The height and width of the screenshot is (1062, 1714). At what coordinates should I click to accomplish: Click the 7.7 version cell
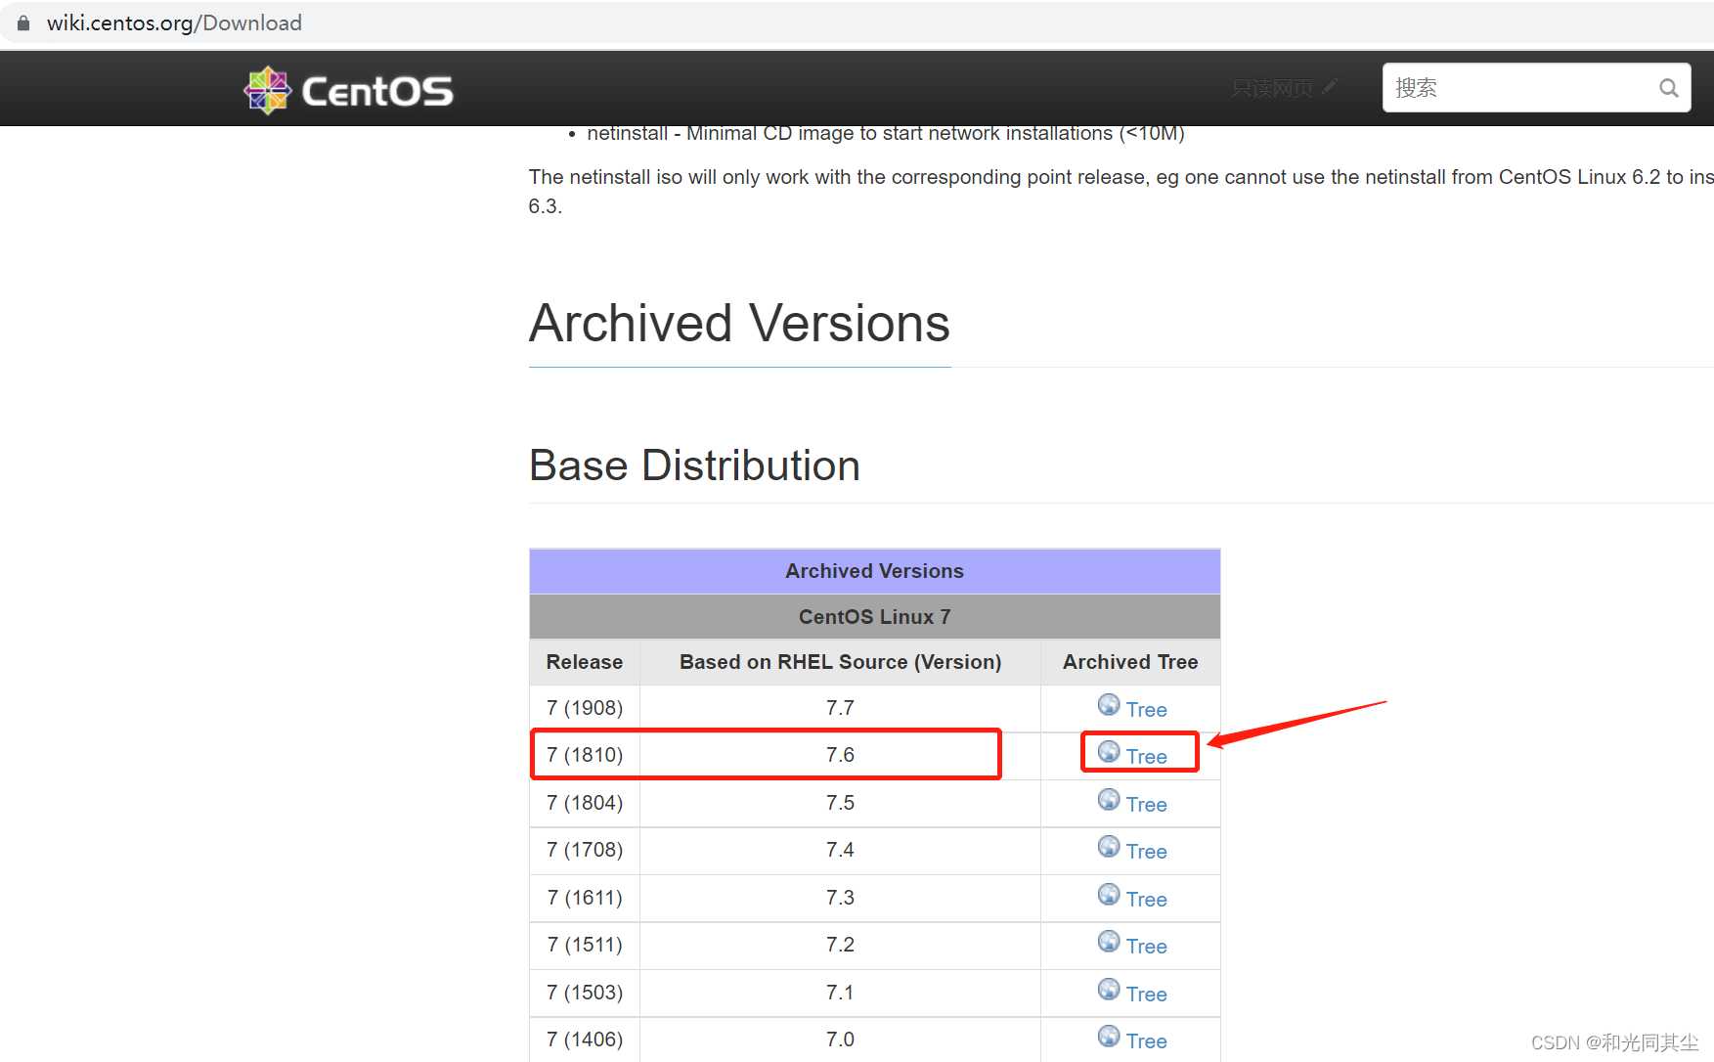coord(840,708)
